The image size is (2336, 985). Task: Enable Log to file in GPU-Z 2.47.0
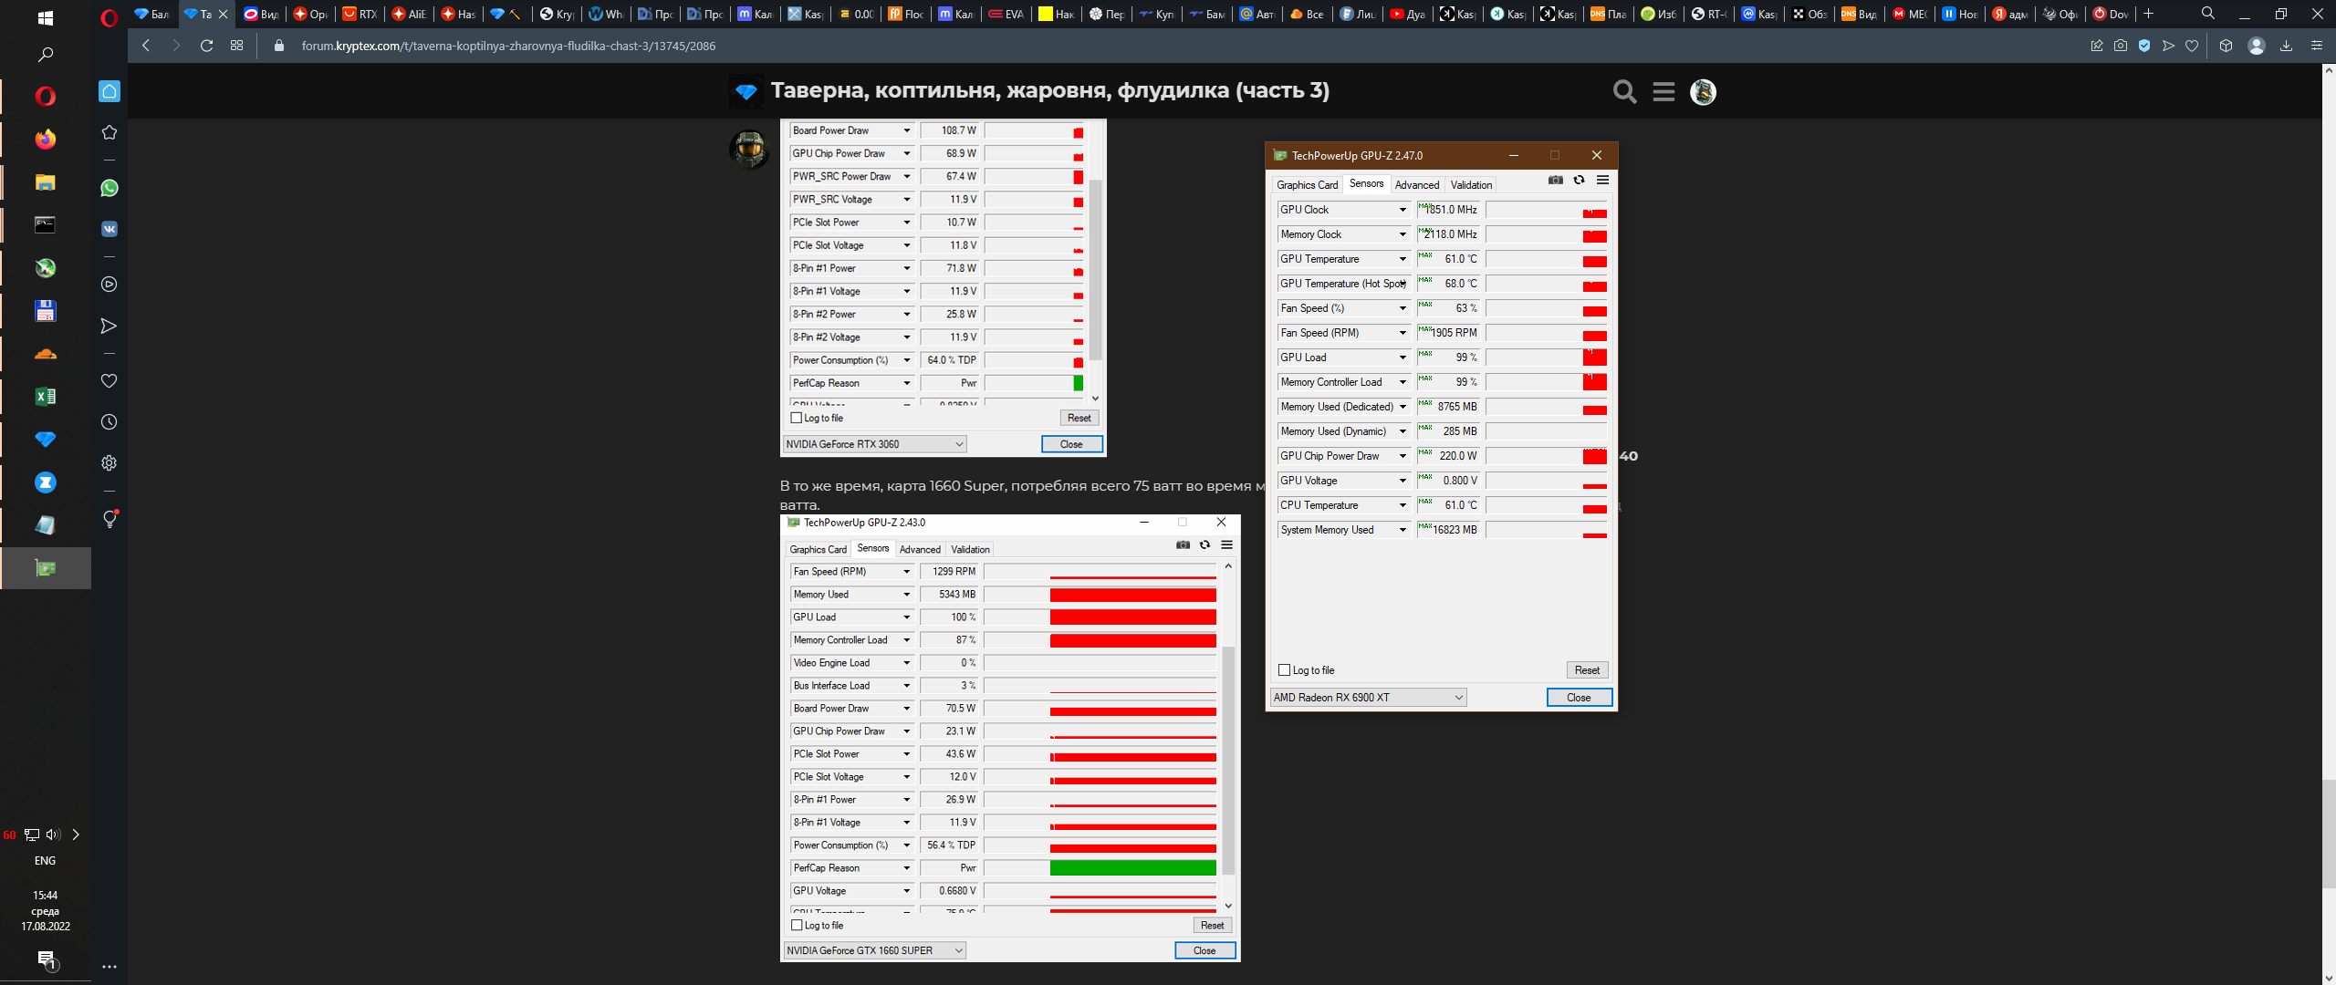[1285, 670]
